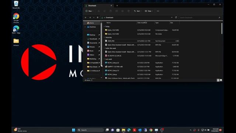Image resolution: width=236 pixels, height=133 pixels.
Task: Click the Copy toolbar icon
Action: coord(105,11)
